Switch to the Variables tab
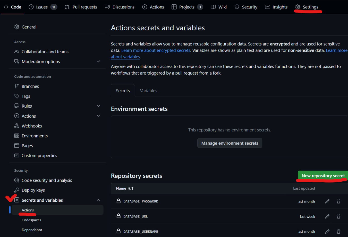 148,91
